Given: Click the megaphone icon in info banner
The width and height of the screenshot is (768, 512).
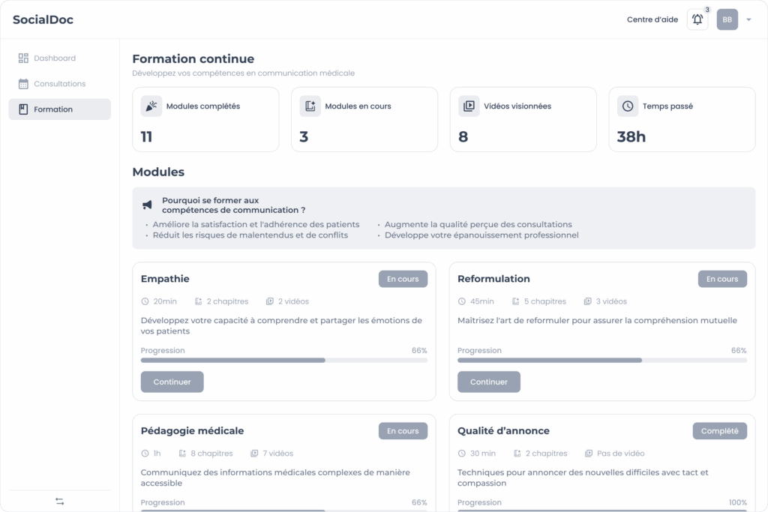Looking at the screenshot, I should pos(147,205).
